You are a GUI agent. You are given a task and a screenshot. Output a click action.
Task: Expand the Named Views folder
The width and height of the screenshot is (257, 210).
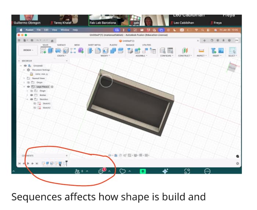pos(24,78)
